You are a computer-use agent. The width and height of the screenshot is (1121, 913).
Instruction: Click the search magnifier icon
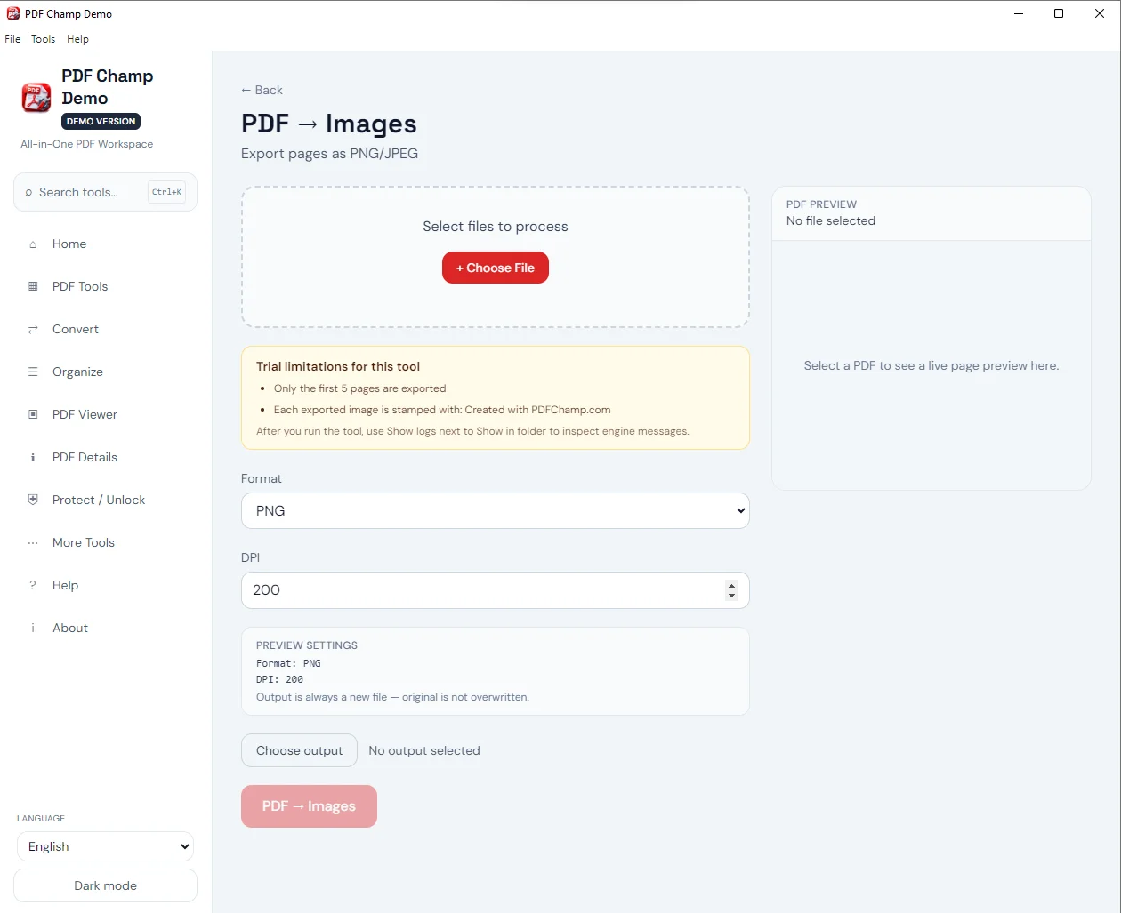28,193
